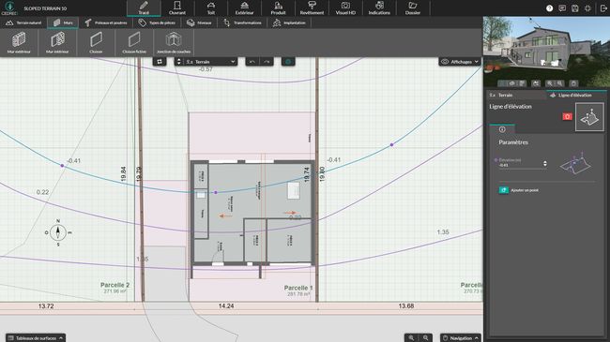Image resolution: width=610 pixels, height=342 pixels.
Task: Click the Élévation value stepper arrows
Action: (x=545, y=164)
